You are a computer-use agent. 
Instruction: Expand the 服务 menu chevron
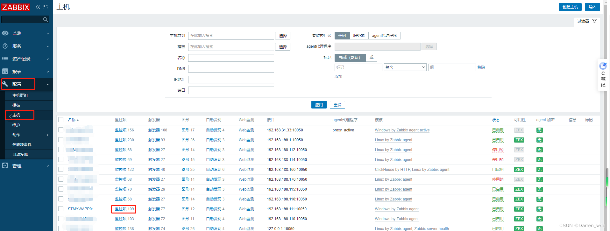coord(48,46)
